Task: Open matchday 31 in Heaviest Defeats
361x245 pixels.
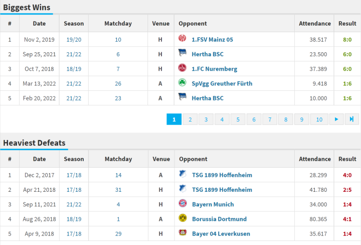Action: 118,189
